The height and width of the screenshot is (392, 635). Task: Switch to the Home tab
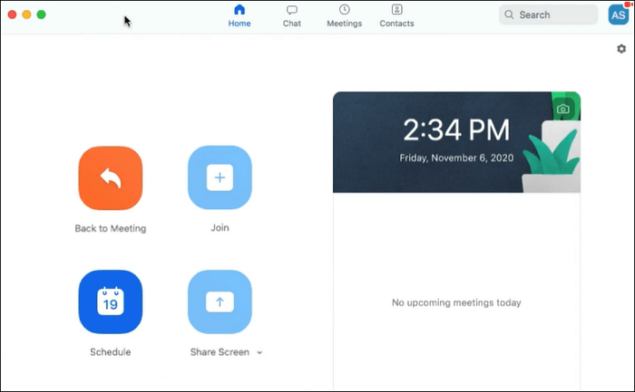point(239,15)
